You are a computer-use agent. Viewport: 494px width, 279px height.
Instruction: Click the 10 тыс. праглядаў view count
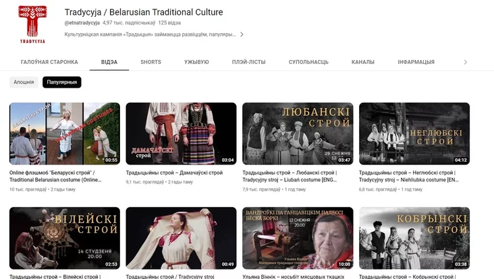(x=28, y=189)
